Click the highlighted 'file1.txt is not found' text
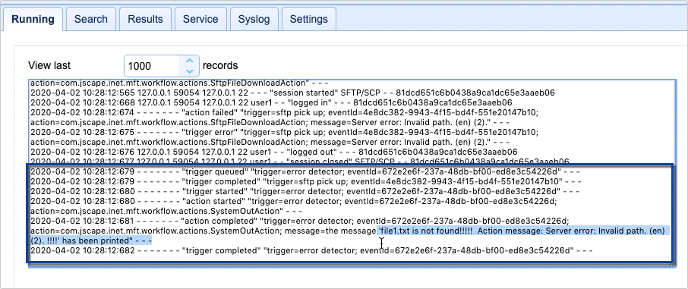Image resolution: width=688 pixels, height=289 pixels. (x=524, y=231)
